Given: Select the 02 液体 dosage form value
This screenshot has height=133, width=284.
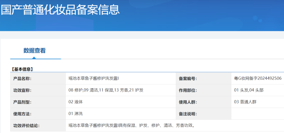Looking at the screenshot, I should click(x=76, y=102).
